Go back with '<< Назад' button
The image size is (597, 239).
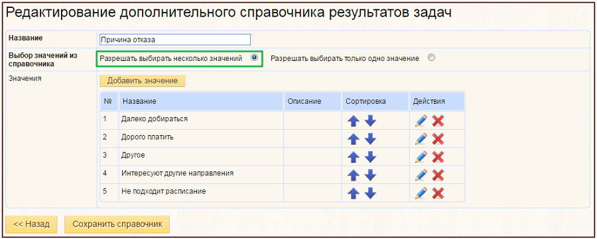(x=32, y=224)
